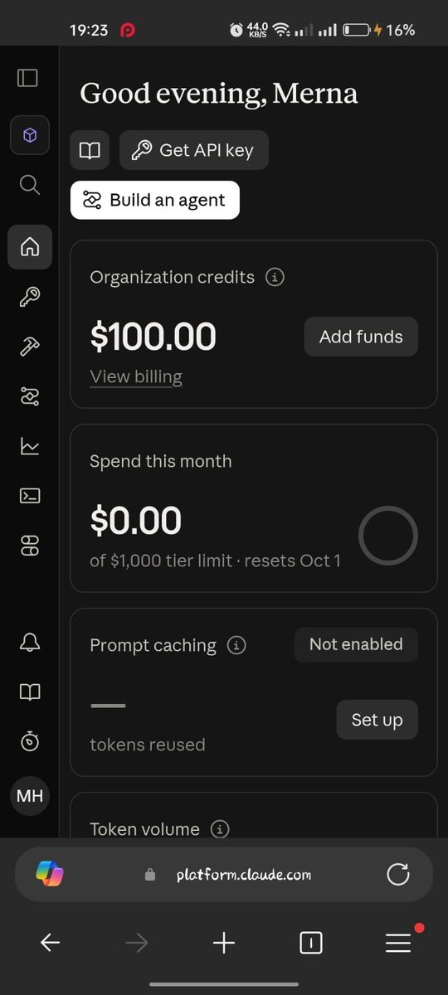Click Add funds button
The height and width of the screenshot is (995, 448).
[361, 337]
